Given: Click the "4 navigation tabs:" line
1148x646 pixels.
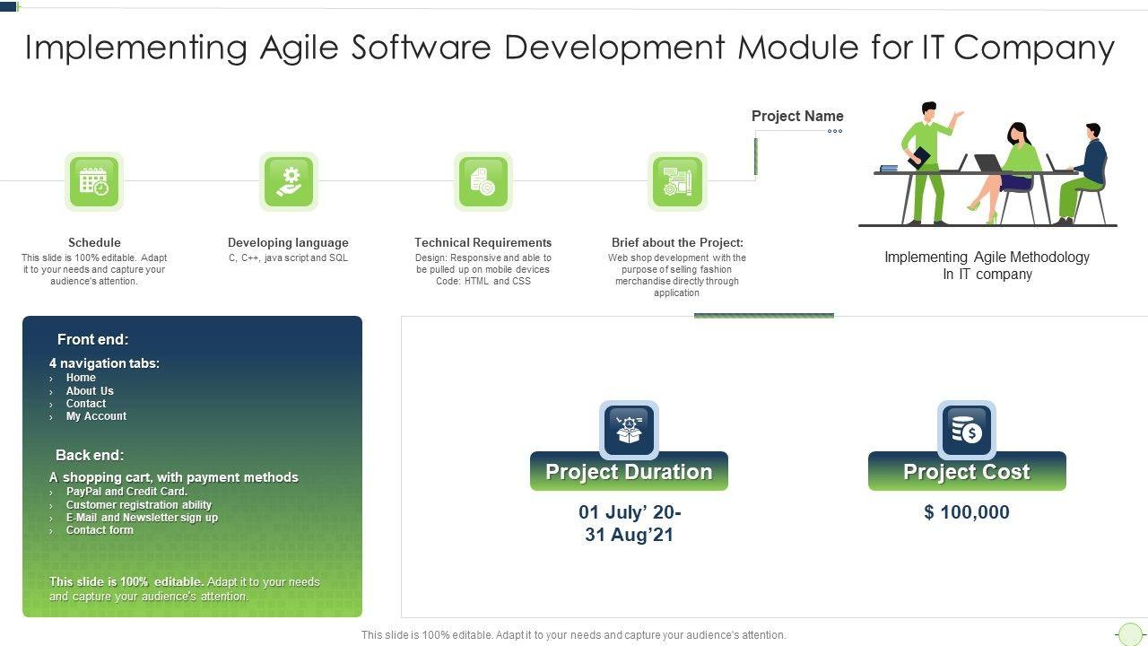Looking at the screenshot, I should click(105, 363).
